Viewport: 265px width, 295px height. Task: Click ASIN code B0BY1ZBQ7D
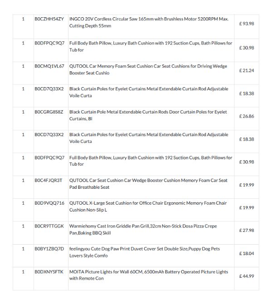(49, 249)
